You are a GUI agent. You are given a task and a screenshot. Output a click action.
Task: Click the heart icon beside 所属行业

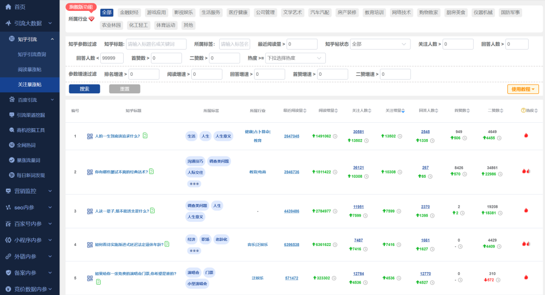pyautogui.click(x=92, y=19)
